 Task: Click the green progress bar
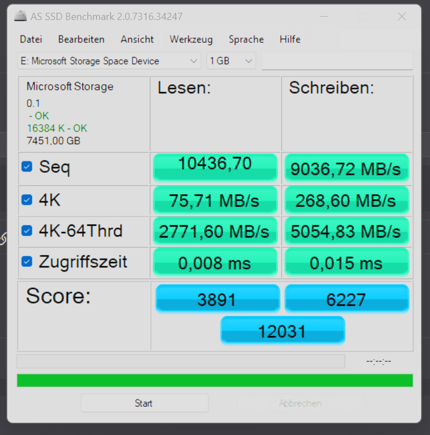[215, 381]
